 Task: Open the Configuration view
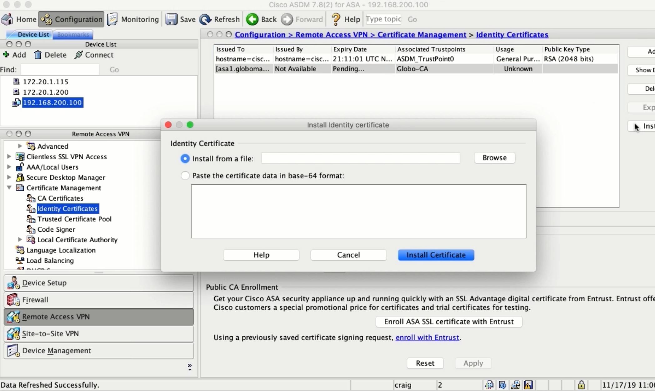pos(72,19)
